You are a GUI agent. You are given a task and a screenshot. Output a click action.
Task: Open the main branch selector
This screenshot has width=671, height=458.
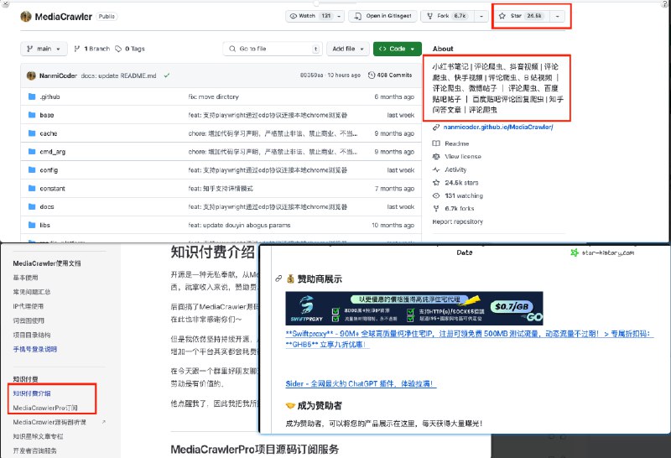click(x=44, y=49)
